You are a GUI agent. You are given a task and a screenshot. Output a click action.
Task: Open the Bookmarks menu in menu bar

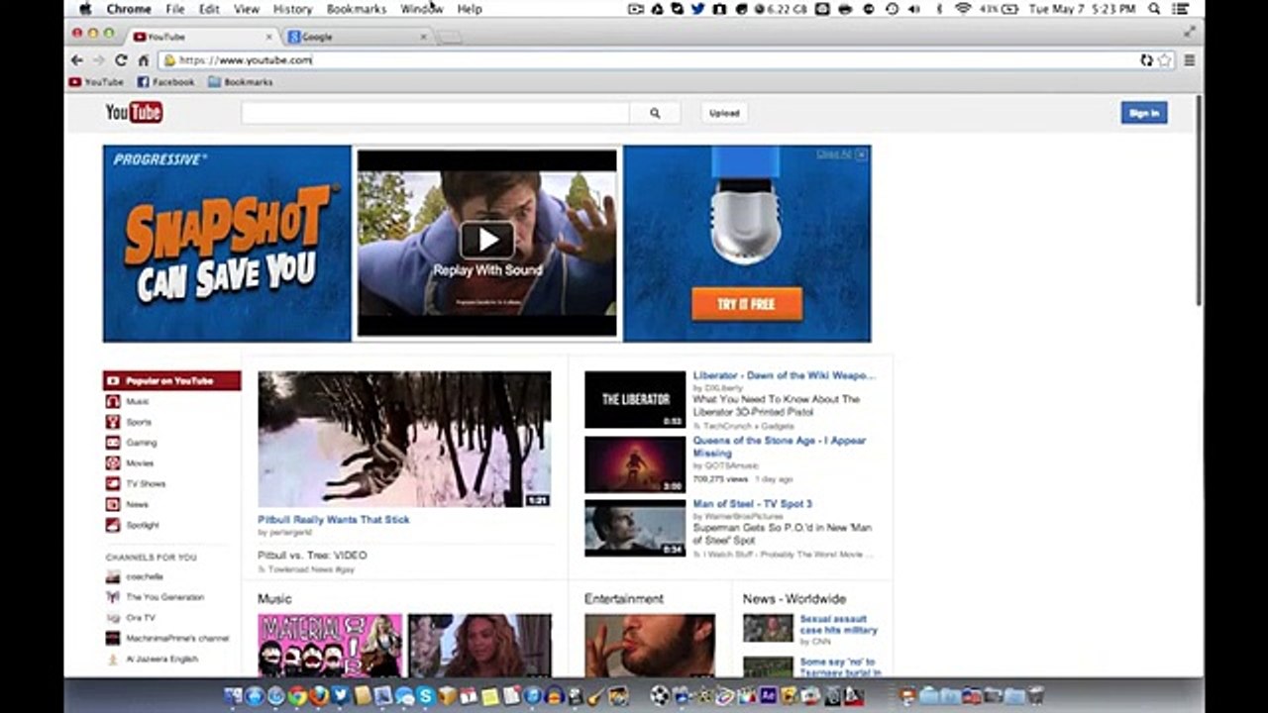pyautogui.click(x=357, y=9)
